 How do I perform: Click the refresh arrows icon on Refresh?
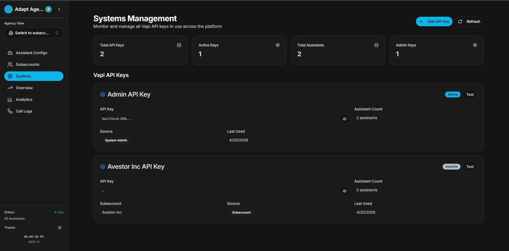point(460,21)
